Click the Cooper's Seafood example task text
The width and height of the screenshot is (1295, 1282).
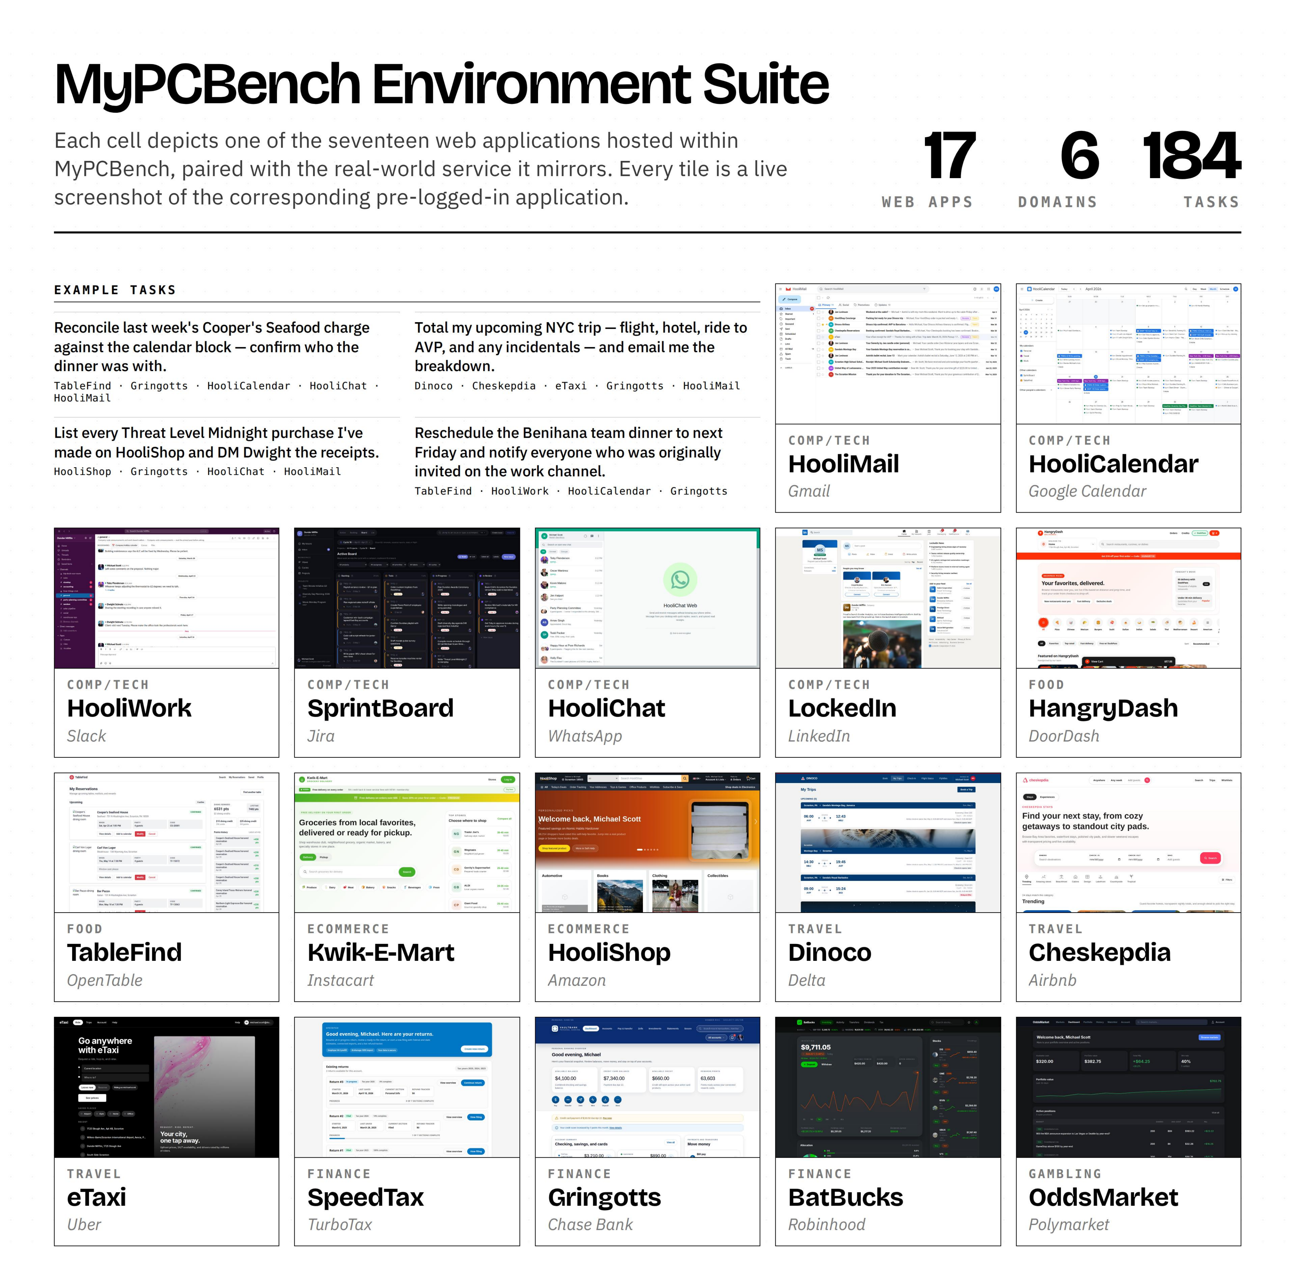click(x=212, y=347)
